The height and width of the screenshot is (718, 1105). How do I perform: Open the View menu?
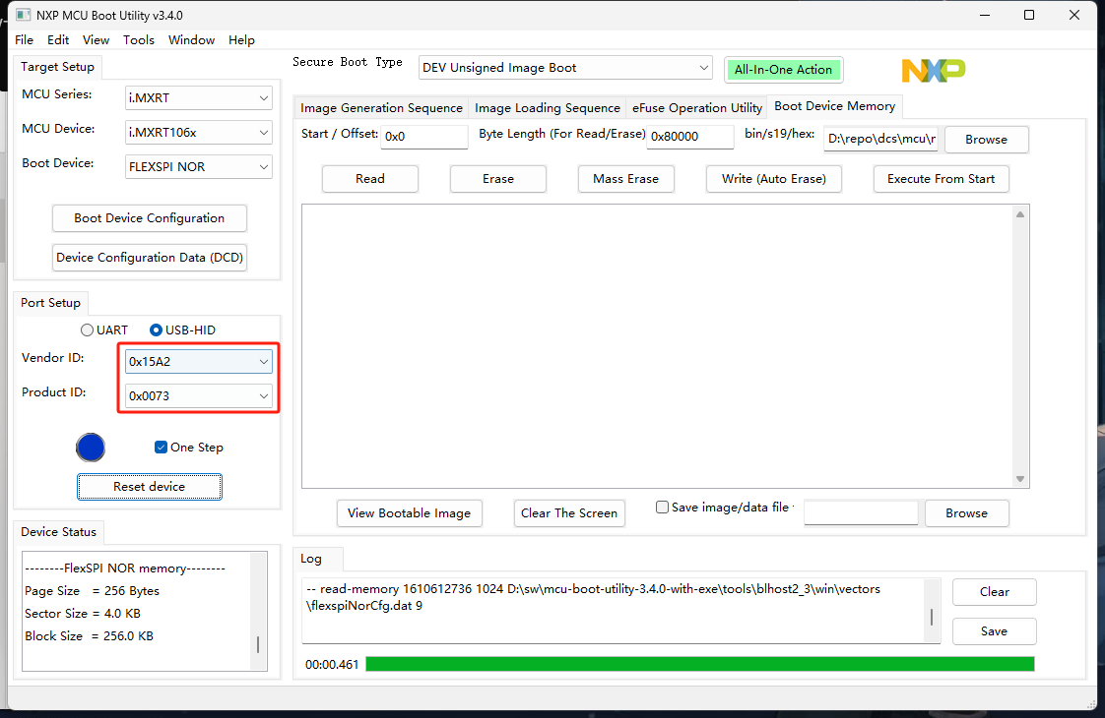pos(96,40)
